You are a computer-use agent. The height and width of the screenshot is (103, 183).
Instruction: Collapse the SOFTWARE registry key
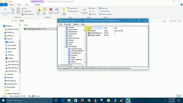tap(64, 47)
